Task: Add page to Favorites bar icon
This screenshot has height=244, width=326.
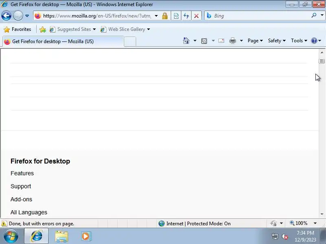Action: [x=43, y=29]
